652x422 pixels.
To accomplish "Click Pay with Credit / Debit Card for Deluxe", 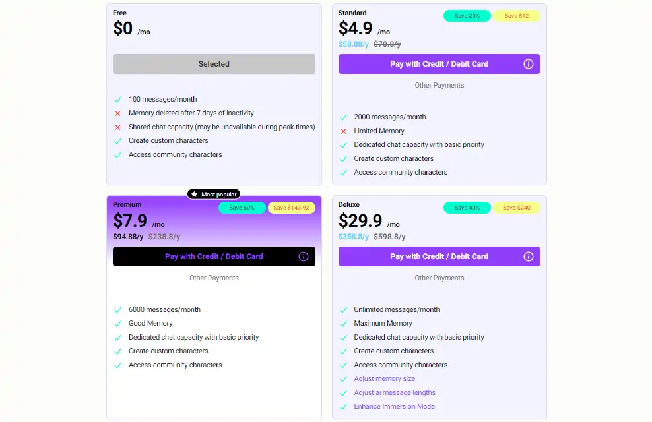I will click(x=439, y=256).
